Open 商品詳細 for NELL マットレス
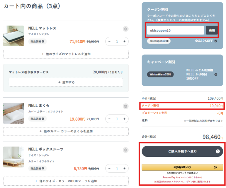Image resolution: width=226 pixels, height=188 pixels. 37,42
